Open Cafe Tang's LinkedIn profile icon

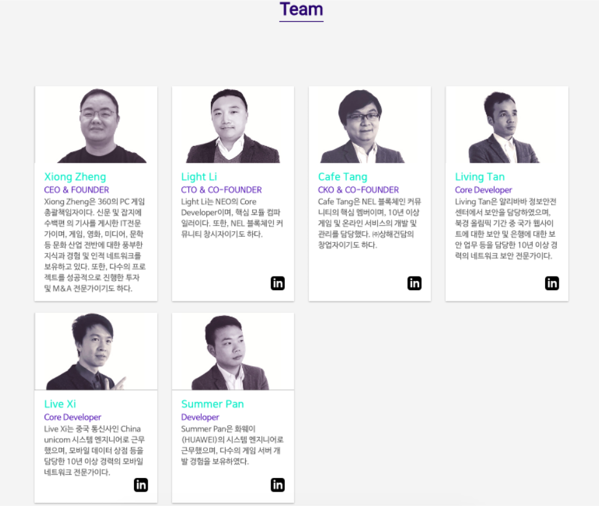(414, 283)
